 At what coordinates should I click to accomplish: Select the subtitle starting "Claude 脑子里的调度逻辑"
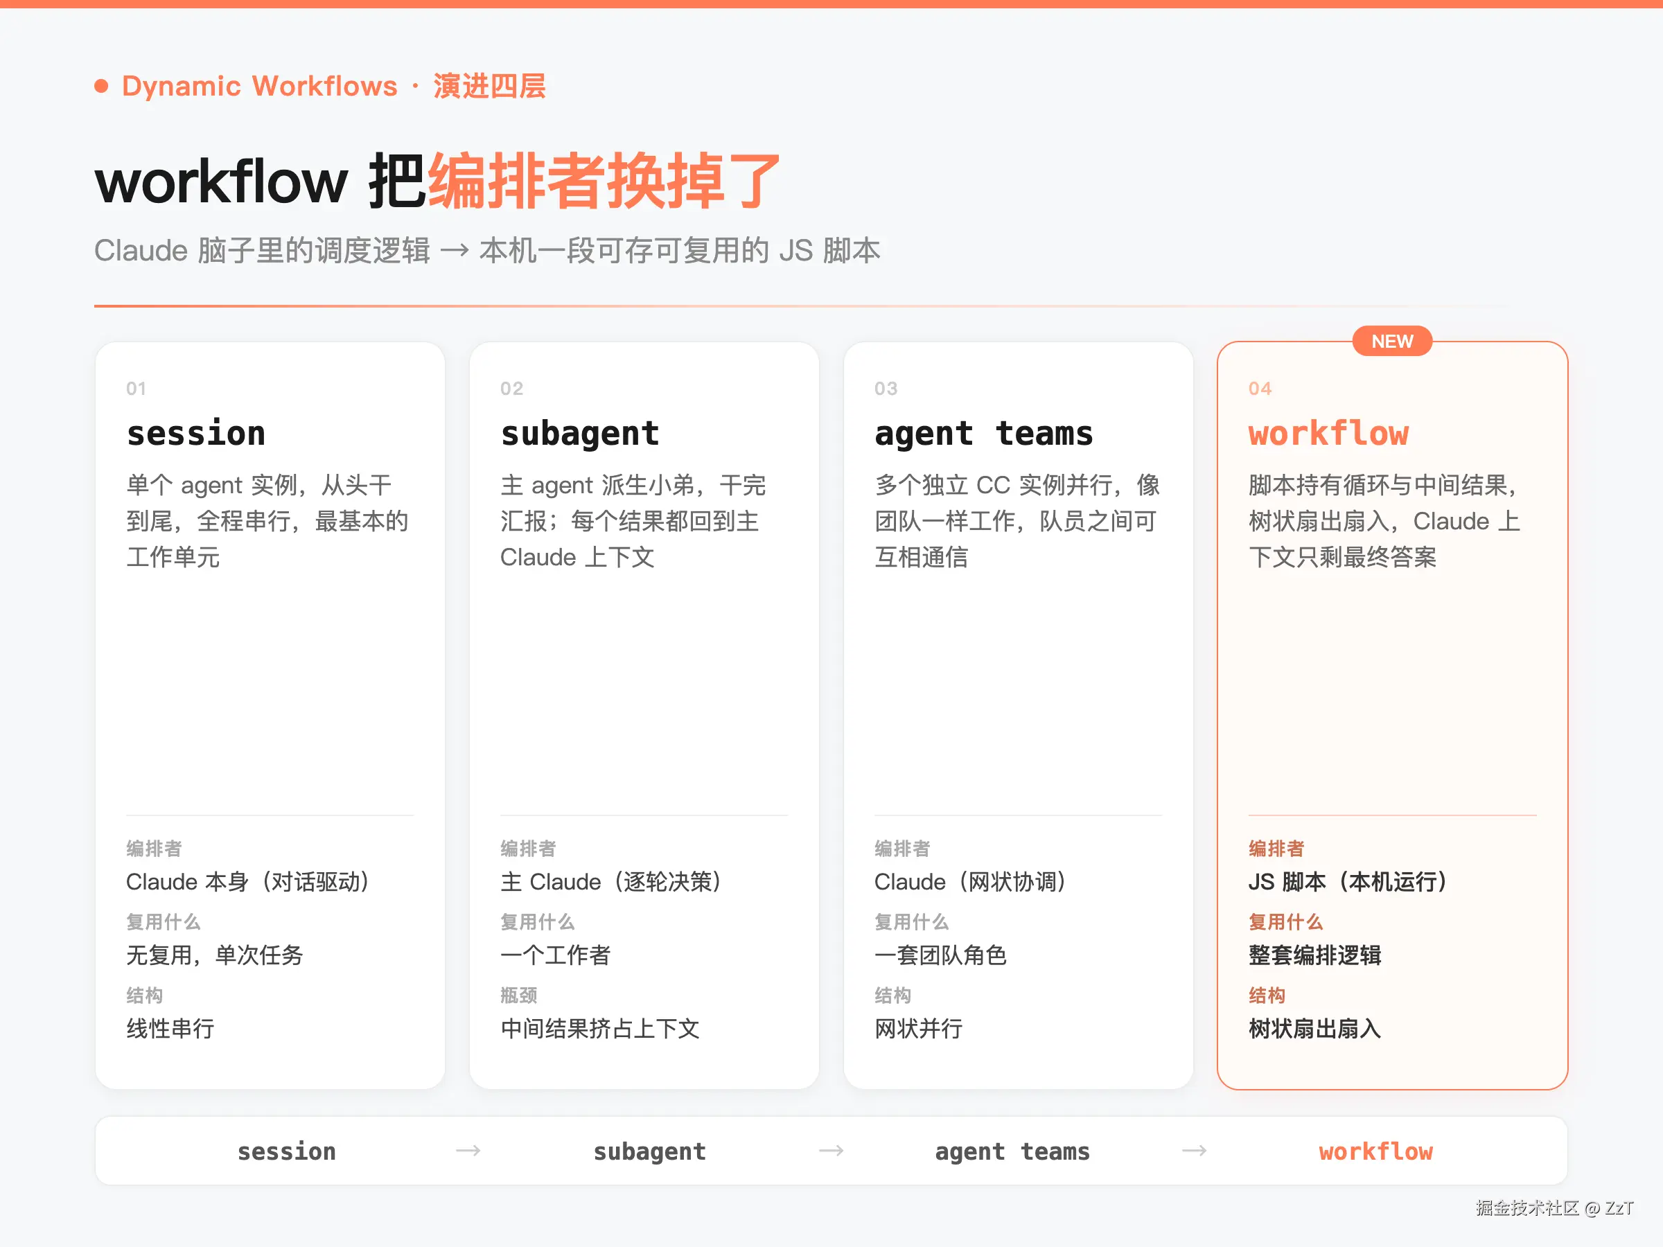pyautogui.click(x=487, y=250)
